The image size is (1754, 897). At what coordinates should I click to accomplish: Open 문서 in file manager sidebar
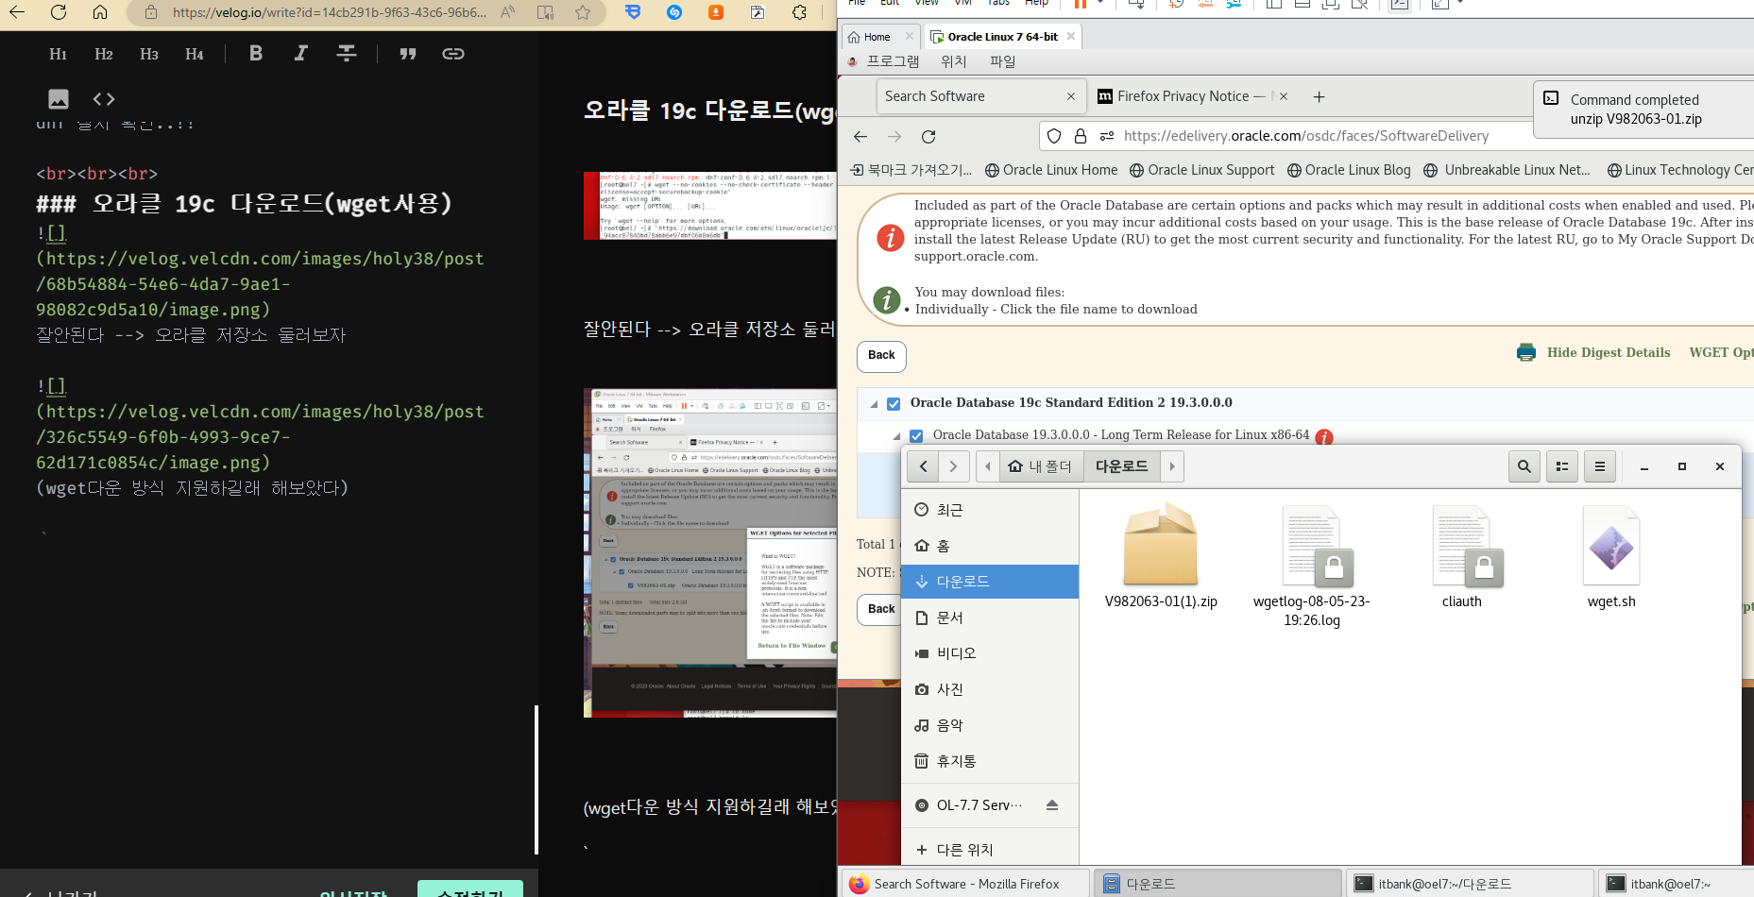pyautogui.click(x=990, y=618)
